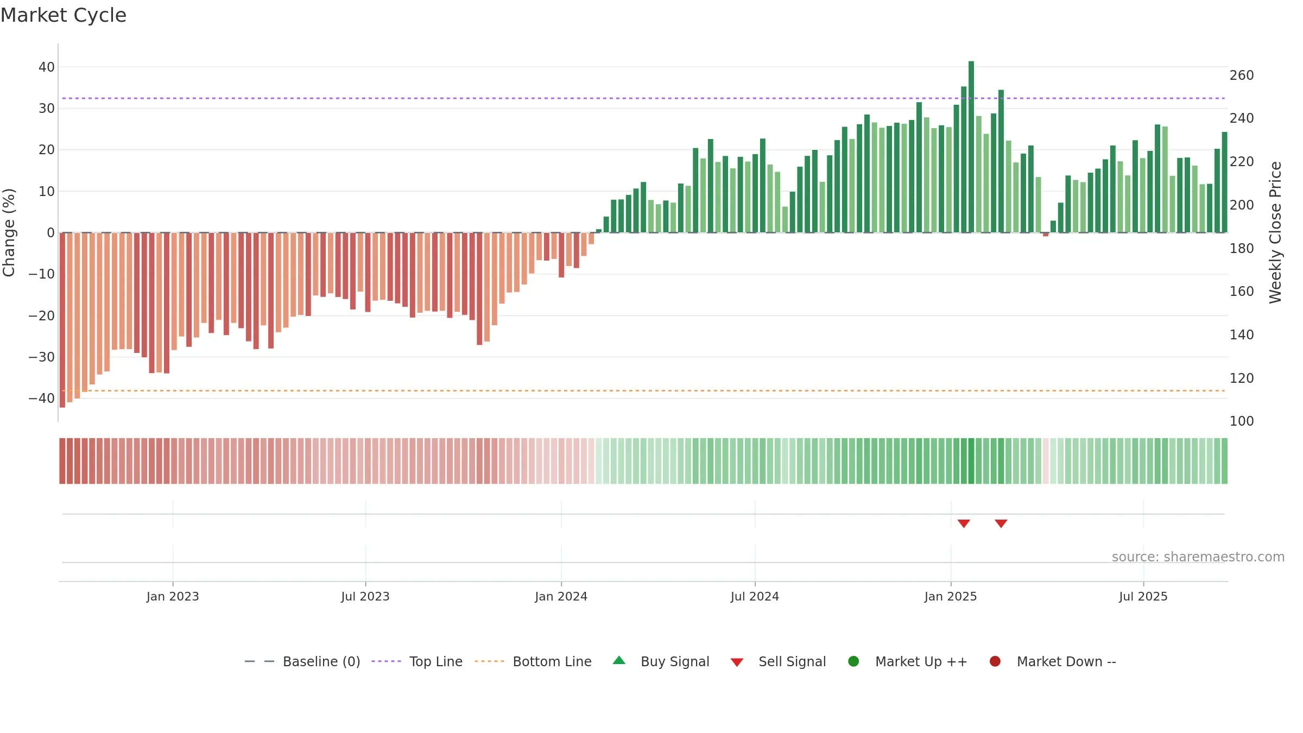Click the Market Down -- red circle icon

click(995, 661)
